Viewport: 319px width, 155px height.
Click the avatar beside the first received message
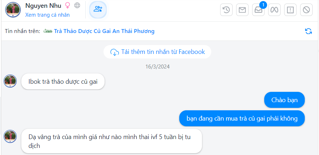tap(10, 82)
